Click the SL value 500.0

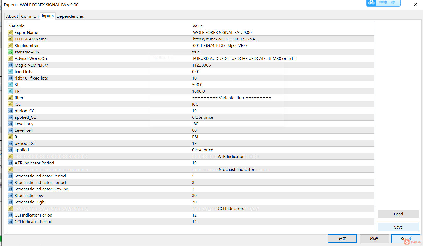[197, 85]
